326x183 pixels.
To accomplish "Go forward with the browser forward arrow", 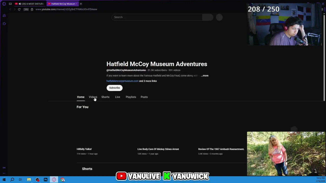I will coord(15,9).
